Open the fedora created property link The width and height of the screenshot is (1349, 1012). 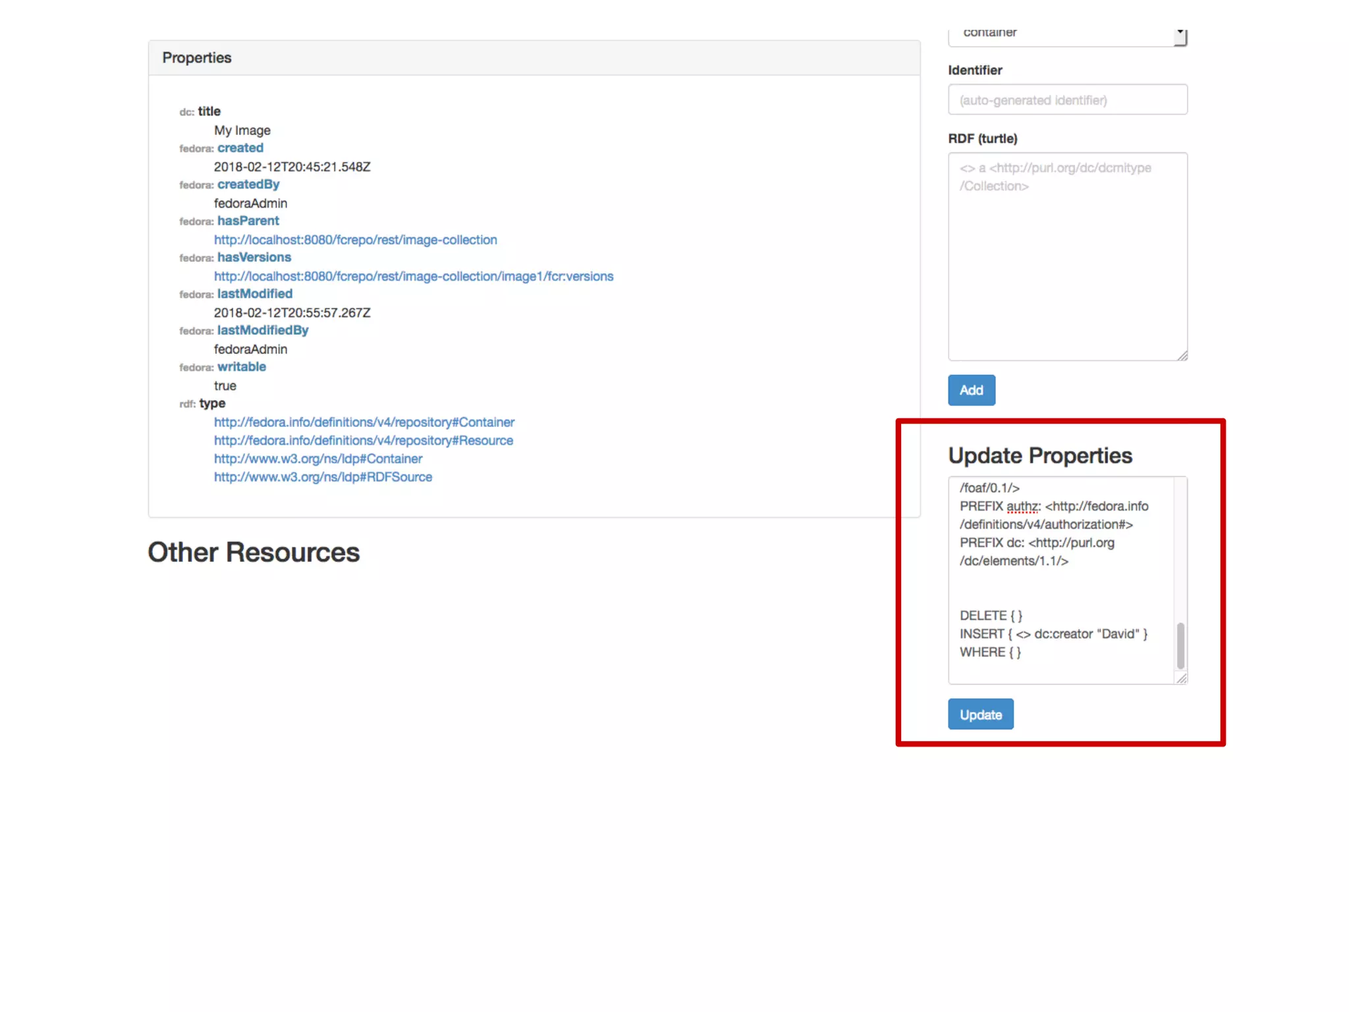tap(240, 148)
